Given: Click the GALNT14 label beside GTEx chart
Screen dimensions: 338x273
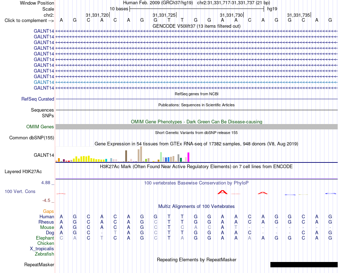Looking at the screenshot, I should coord(44,155).
